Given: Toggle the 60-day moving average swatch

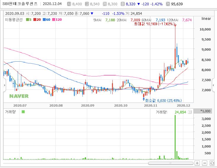Looking at the screenshot, I should 44,20.
